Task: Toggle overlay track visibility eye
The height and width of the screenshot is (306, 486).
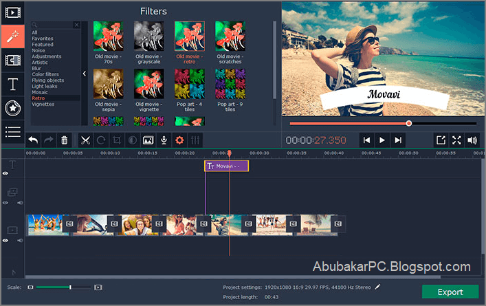Action: coord(5,203)
